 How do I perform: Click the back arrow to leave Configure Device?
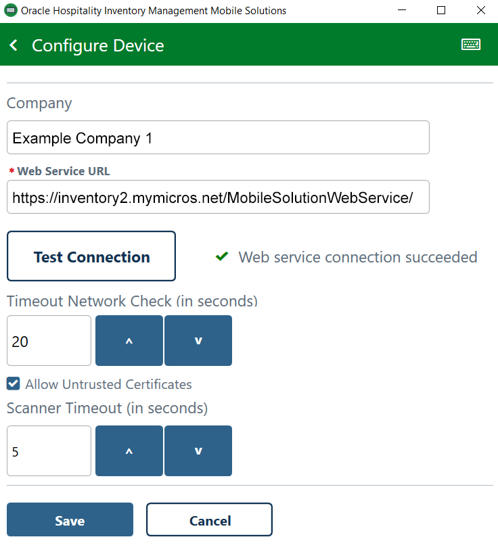point(13,45)
